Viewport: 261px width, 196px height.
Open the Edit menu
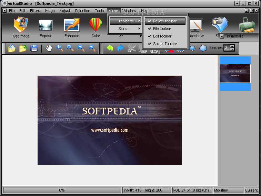point(22,11)
